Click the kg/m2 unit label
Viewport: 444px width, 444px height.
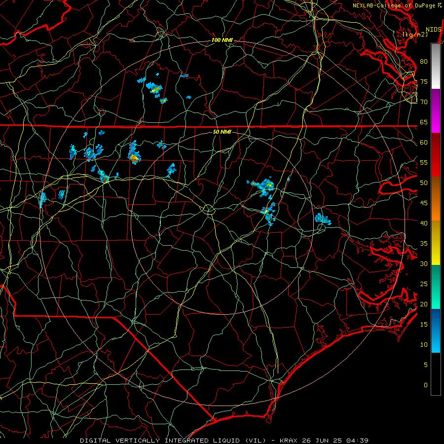[x=415, y=35]
